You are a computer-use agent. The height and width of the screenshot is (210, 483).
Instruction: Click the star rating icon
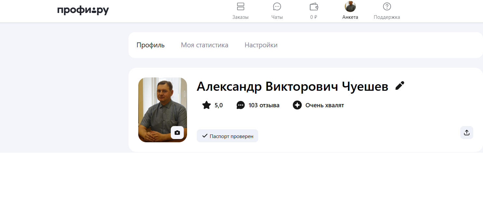[x=207, y=105]
